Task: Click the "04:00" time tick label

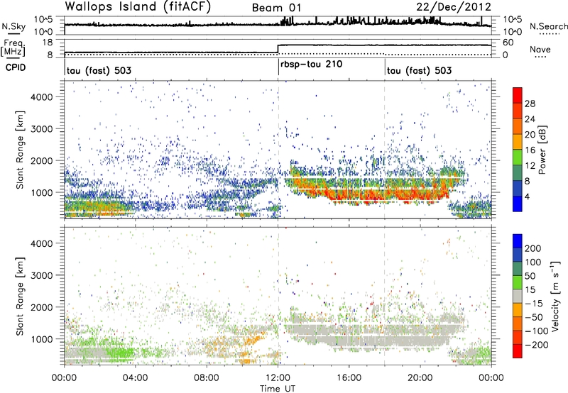Action: click(x=135, y=378)
